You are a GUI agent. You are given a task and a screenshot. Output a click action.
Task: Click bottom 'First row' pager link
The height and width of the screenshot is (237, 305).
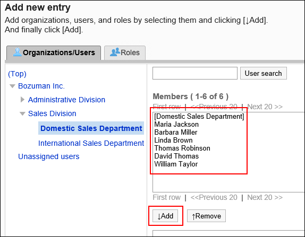[167, 197]
